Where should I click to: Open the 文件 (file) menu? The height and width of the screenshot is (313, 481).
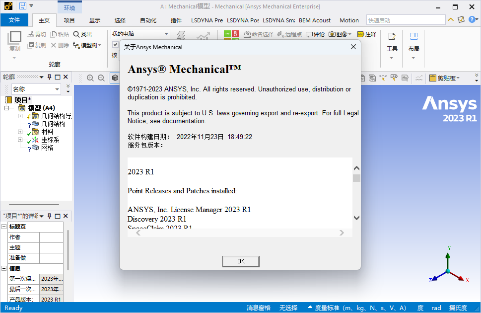tap(14, 20)
